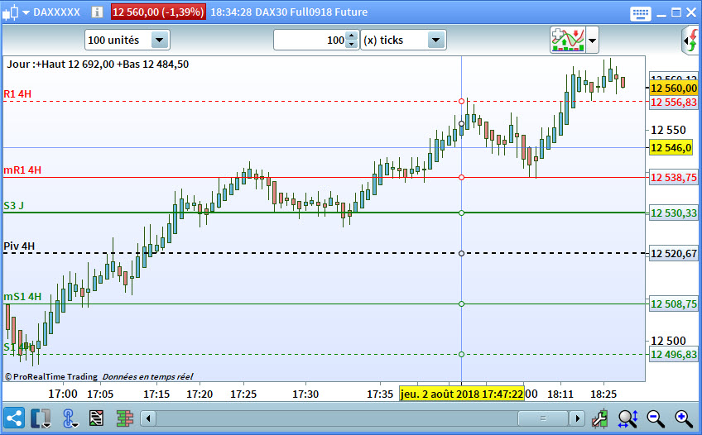Click the 12 530,33 price label
Image resolution: width=702 pixels, height=435 pixels.
click(x=673, y=213)
